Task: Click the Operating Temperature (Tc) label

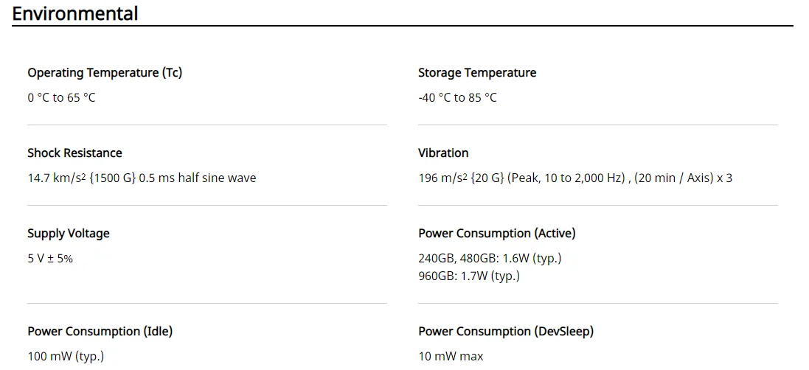Action: pos(105,72)
